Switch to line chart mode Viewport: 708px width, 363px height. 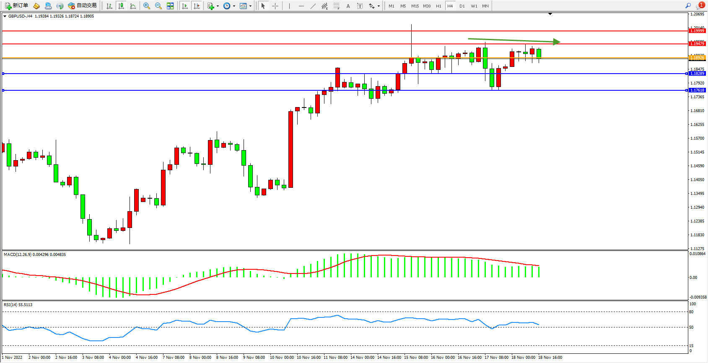pos(133,6)
